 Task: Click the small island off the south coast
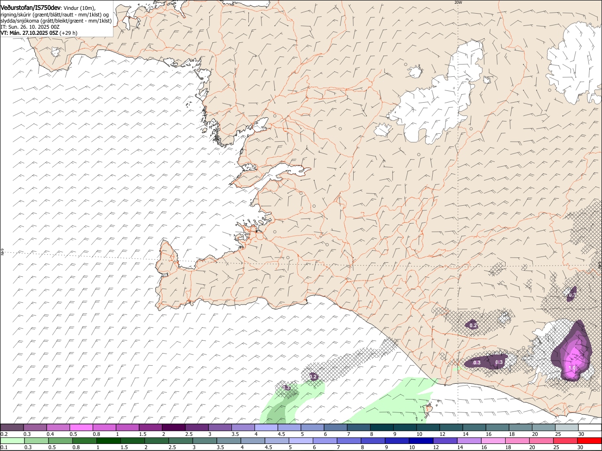pos(428,410)
